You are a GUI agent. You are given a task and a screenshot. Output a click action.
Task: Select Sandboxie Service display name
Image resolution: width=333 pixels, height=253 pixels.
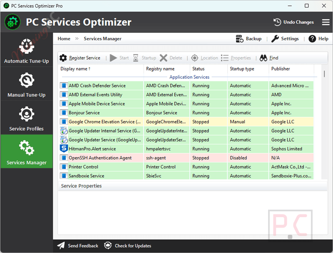click(x=86, y=176)
